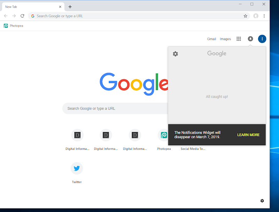Focus the address bar URL field

[x=139, y=16]
